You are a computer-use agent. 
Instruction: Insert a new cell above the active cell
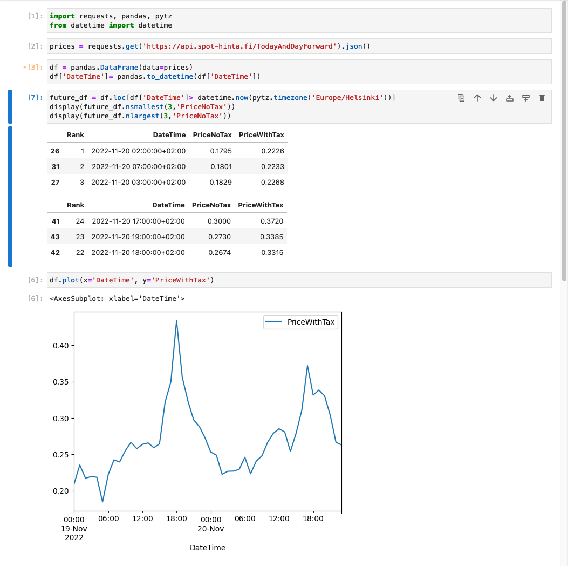click(510, 98)
